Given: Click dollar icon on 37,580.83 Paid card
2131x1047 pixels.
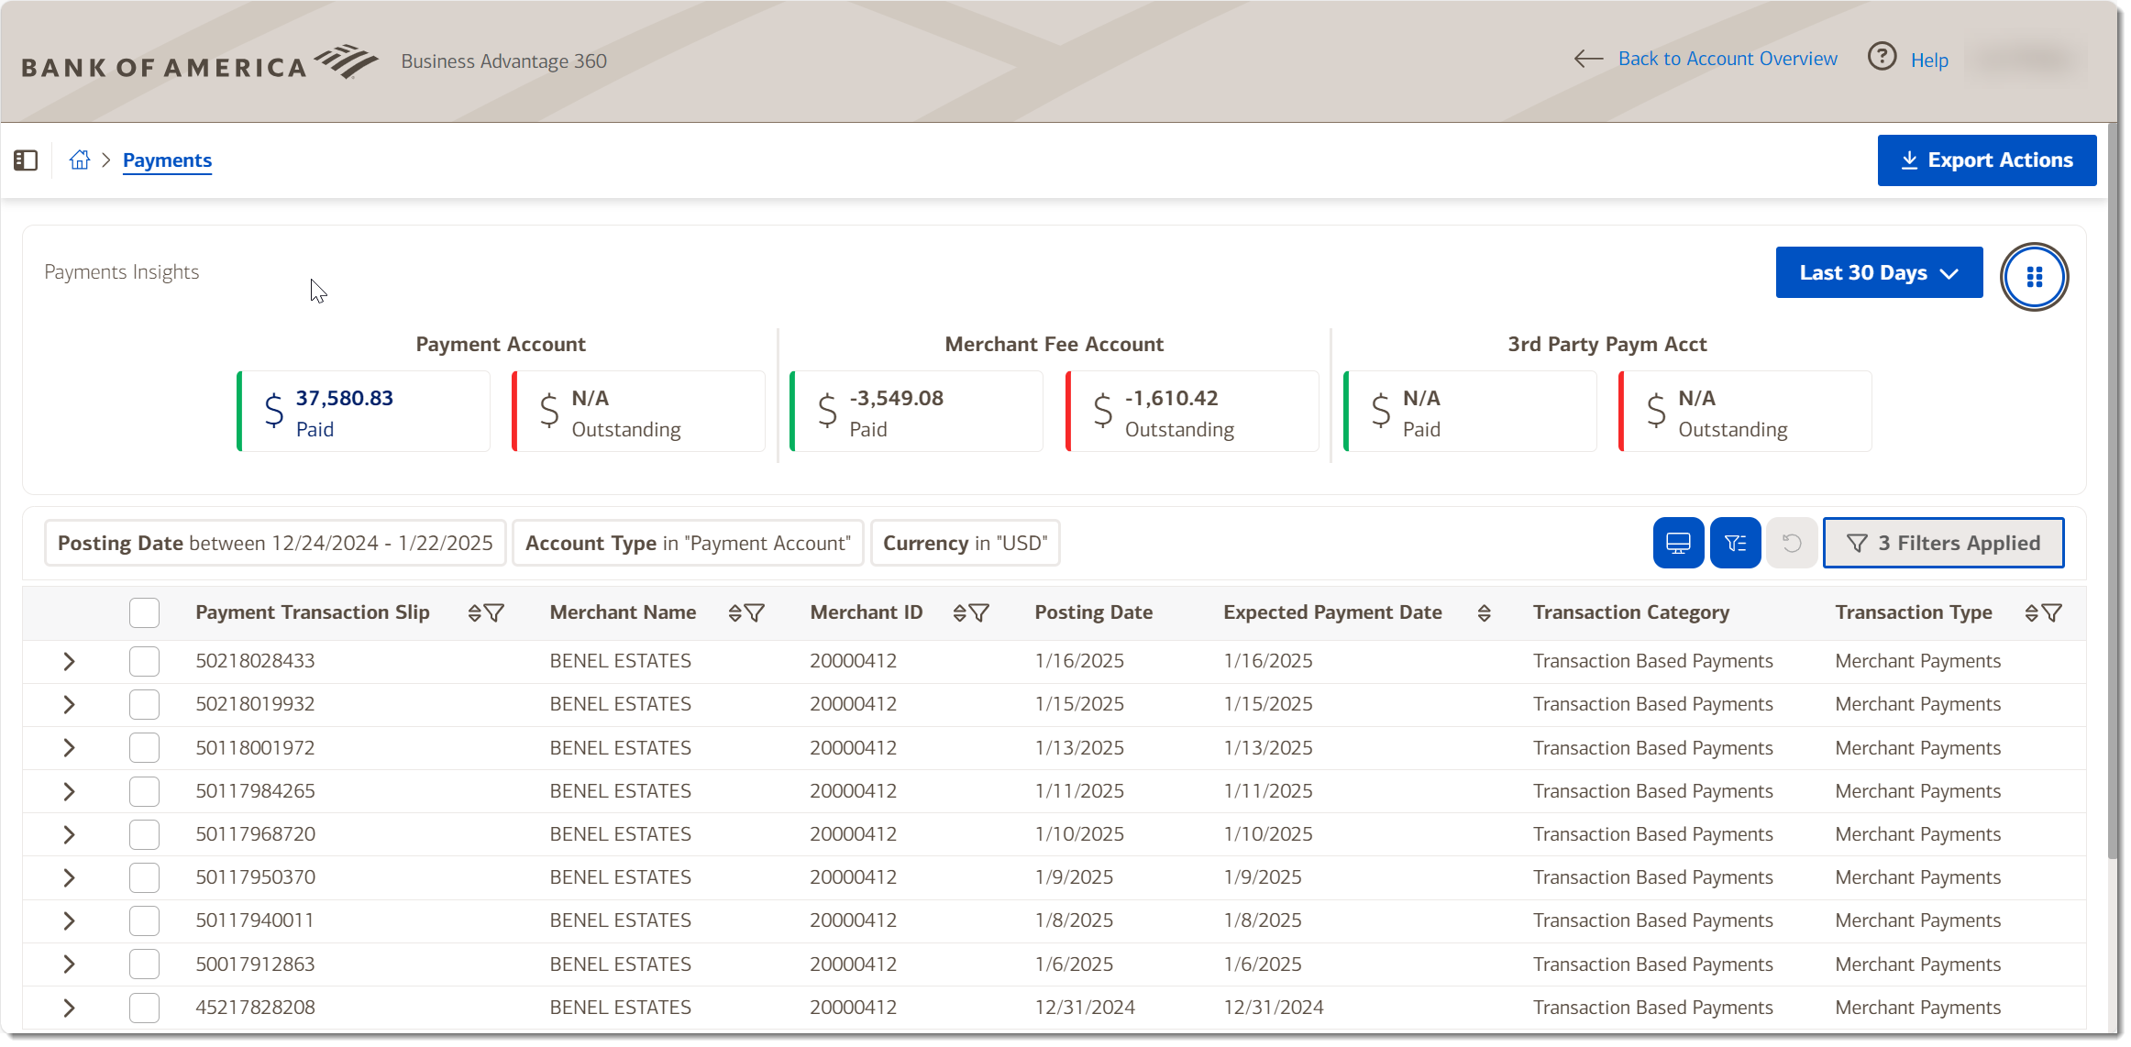Looking at the screenshot, I should 273,411.
